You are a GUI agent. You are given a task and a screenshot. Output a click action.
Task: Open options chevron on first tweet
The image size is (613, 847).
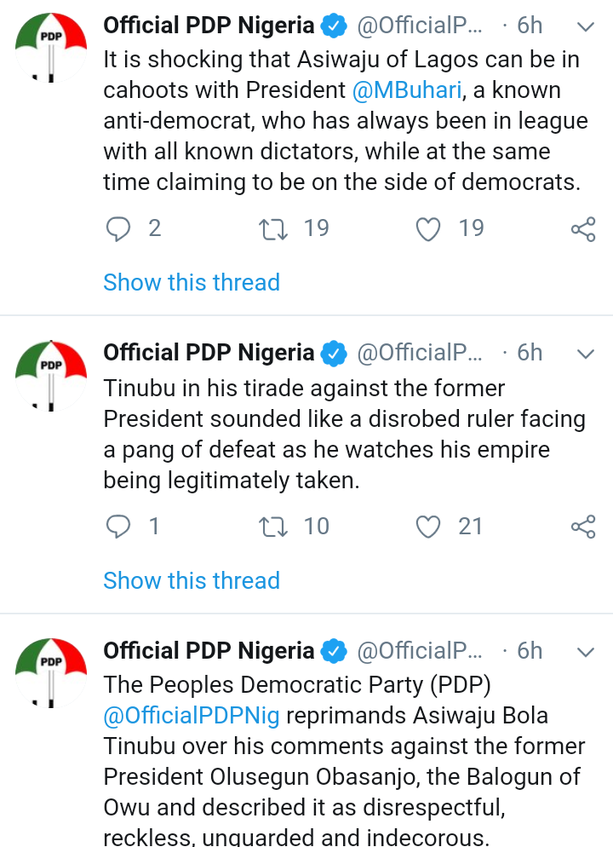[585, 26]
